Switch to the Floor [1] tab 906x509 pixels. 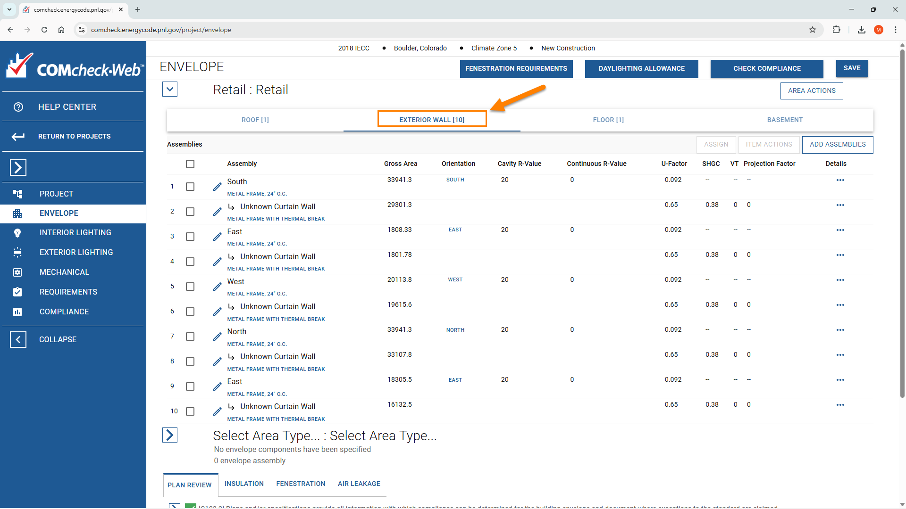point(608,120)
